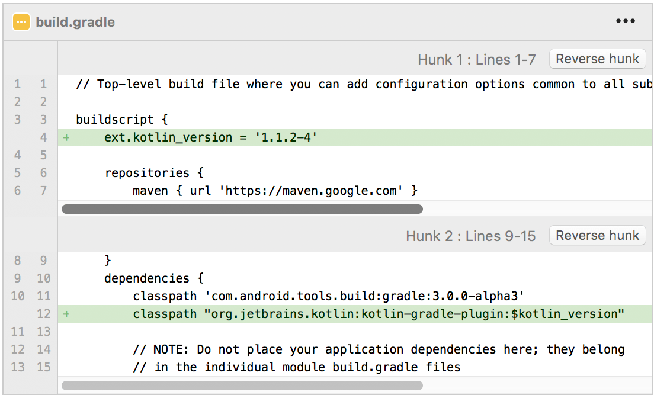
Task: Click the NOTE comment about application dependencies
Action: click(x=378, y=349)
